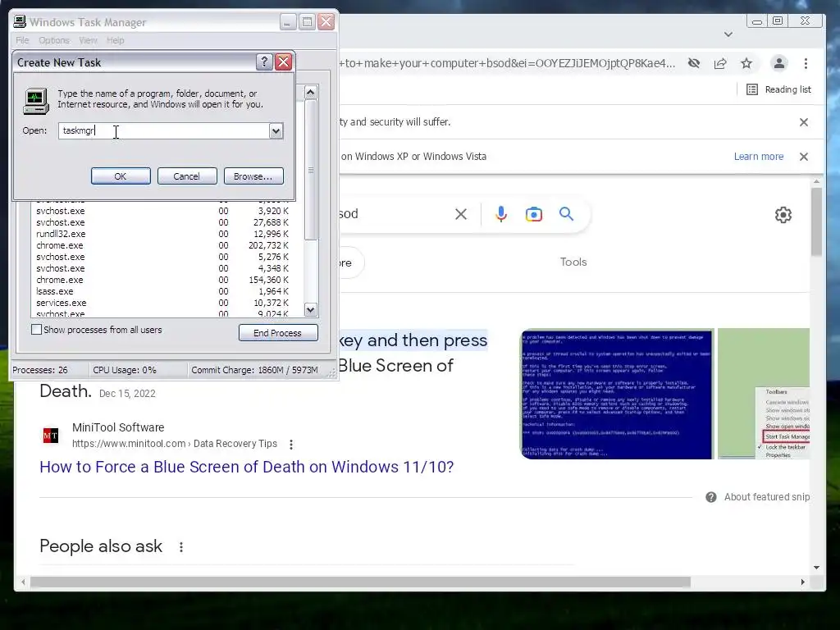Select the services.exe process row

[163, 303]
